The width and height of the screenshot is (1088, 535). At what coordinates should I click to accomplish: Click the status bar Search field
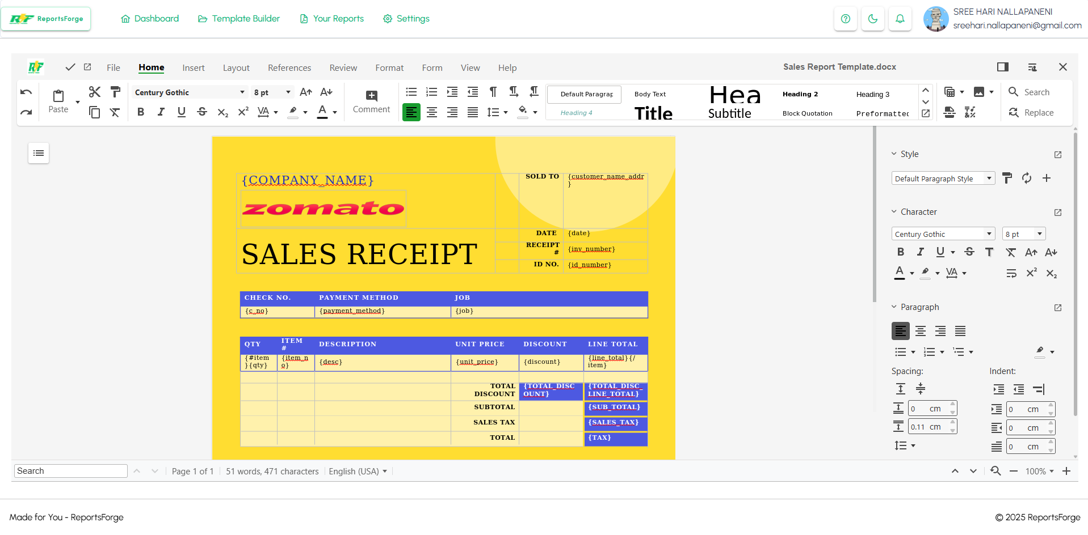pyautogui.click(x=71, y=471)
